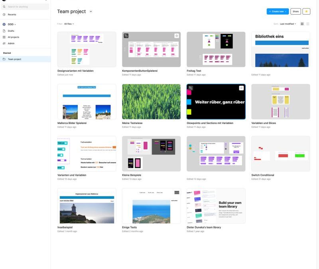Click Glowpoints und Sections mit Variablen title
Image resolution: width=319 pixels, height=269 pixels.
(210, 123)
